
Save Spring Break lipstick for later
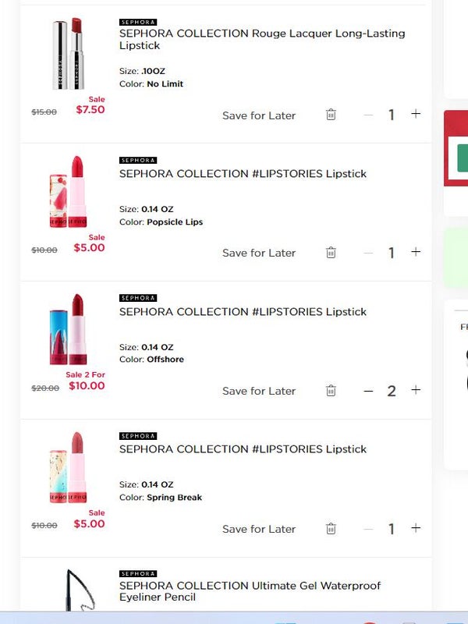259,529
